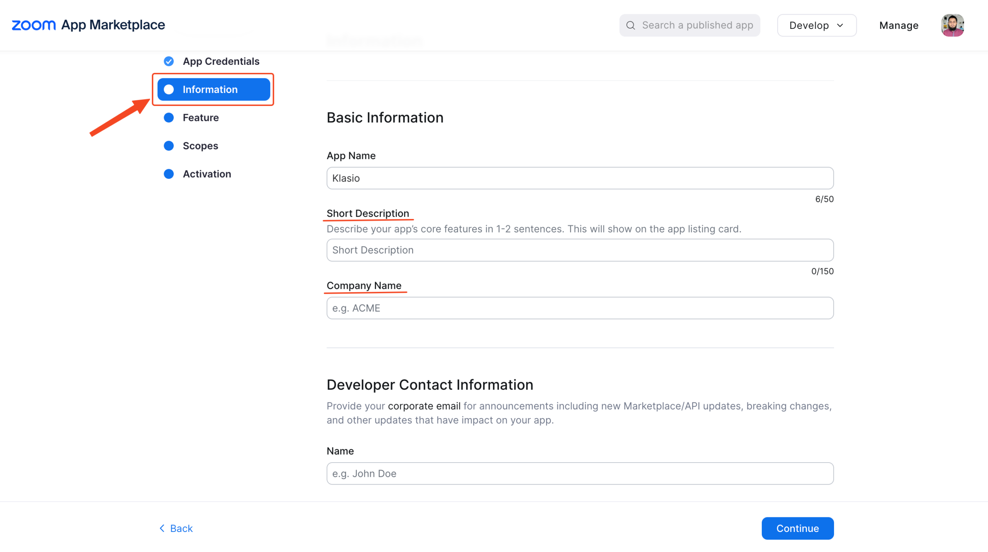This screenshot has width=988, height=552.
Task: Click the 'corporate email' text
Action: coord(424,406)
